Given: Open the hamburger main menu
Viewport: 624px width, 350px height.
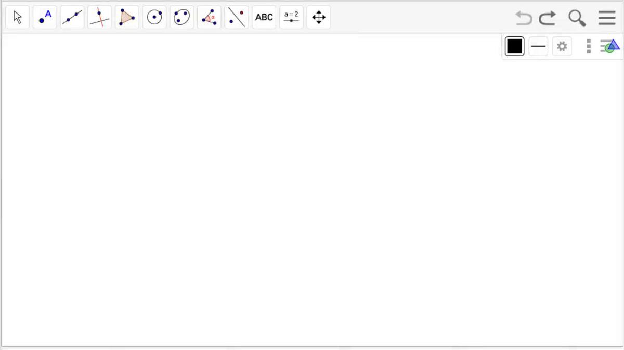Looking at the screenshot, I should pos(607,18).
